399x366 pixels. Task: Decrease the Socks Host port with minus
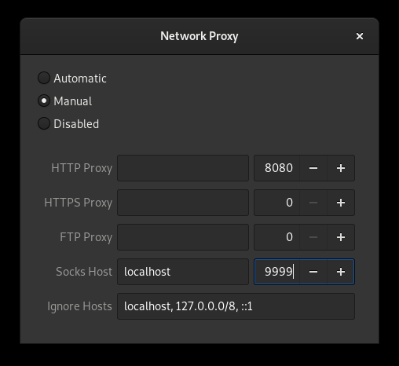coord(313,272)
